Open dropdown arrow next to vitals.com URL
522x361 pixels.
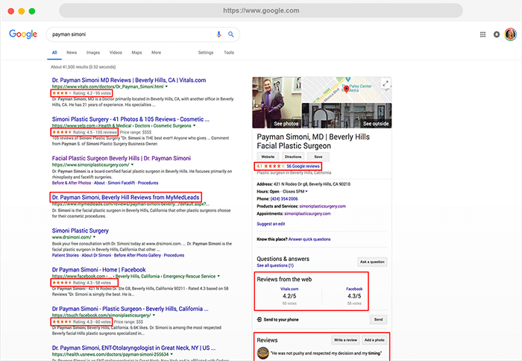(x=166, y=87)
